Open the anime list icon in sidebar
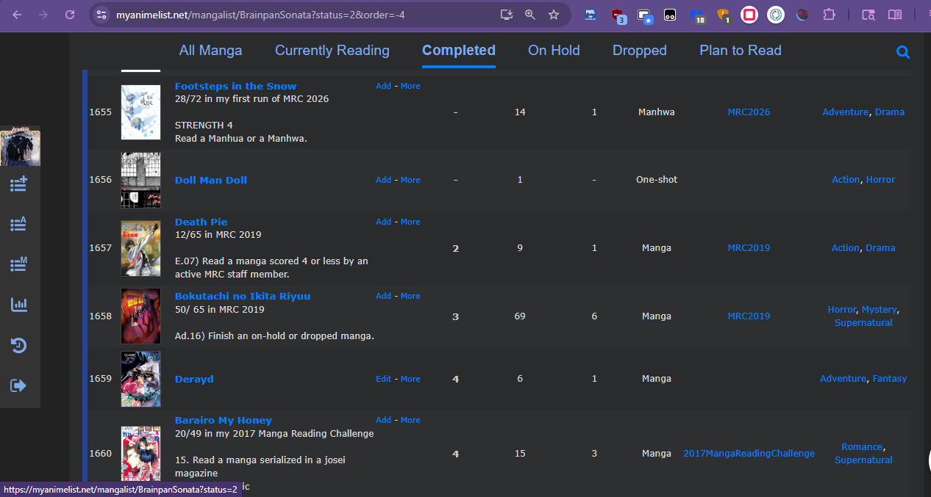931x497 pixels. pos(19,224)
